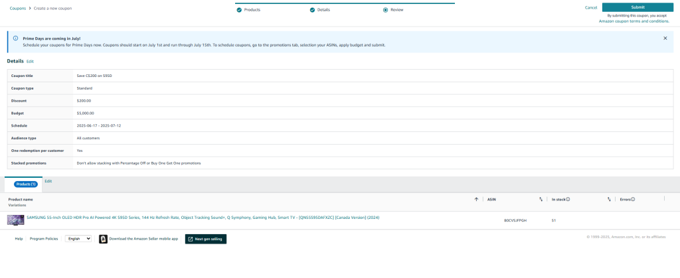This screenshot has height=278, width=680.
Task: Edit the coupon Details section
Action: pyautogui.click(x=30, y=62)
